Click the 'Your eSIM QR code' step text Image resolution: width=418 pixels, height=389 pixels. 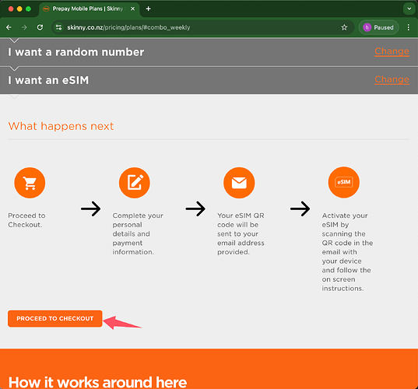(241, 233)
